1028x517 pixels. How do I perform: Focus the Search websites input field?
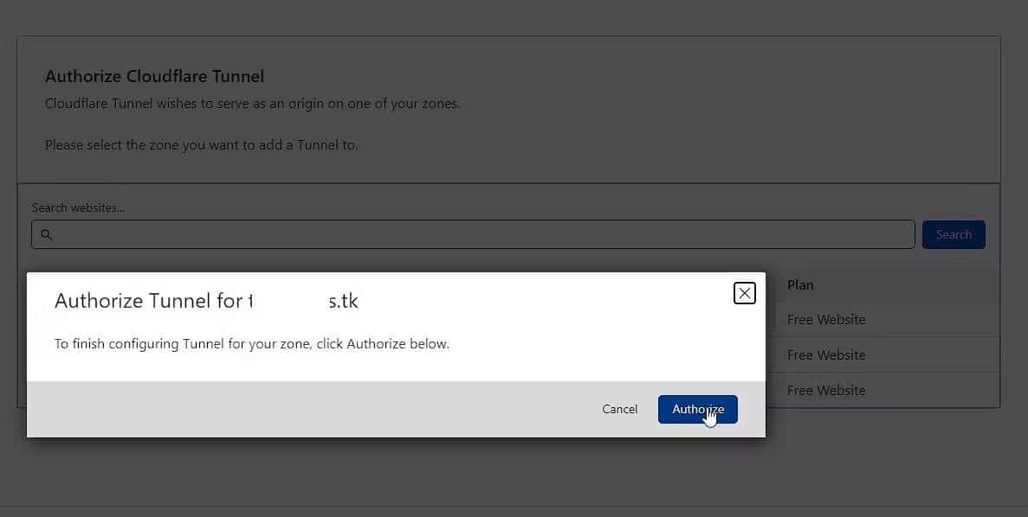(x=476, y=235)
